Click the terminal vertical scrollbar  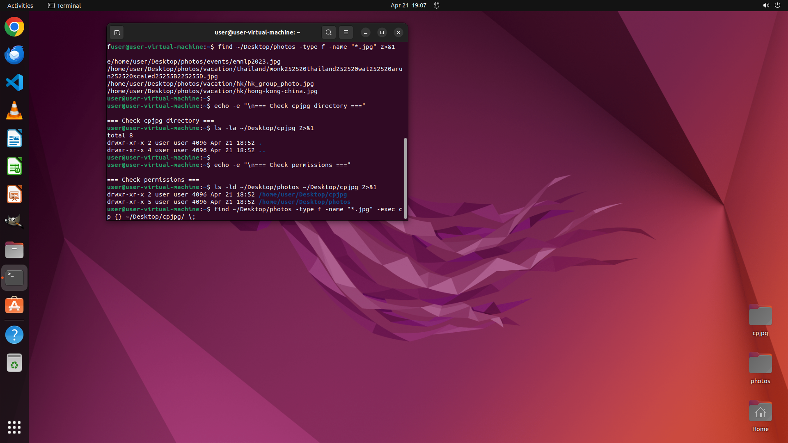tap(405, 178)
